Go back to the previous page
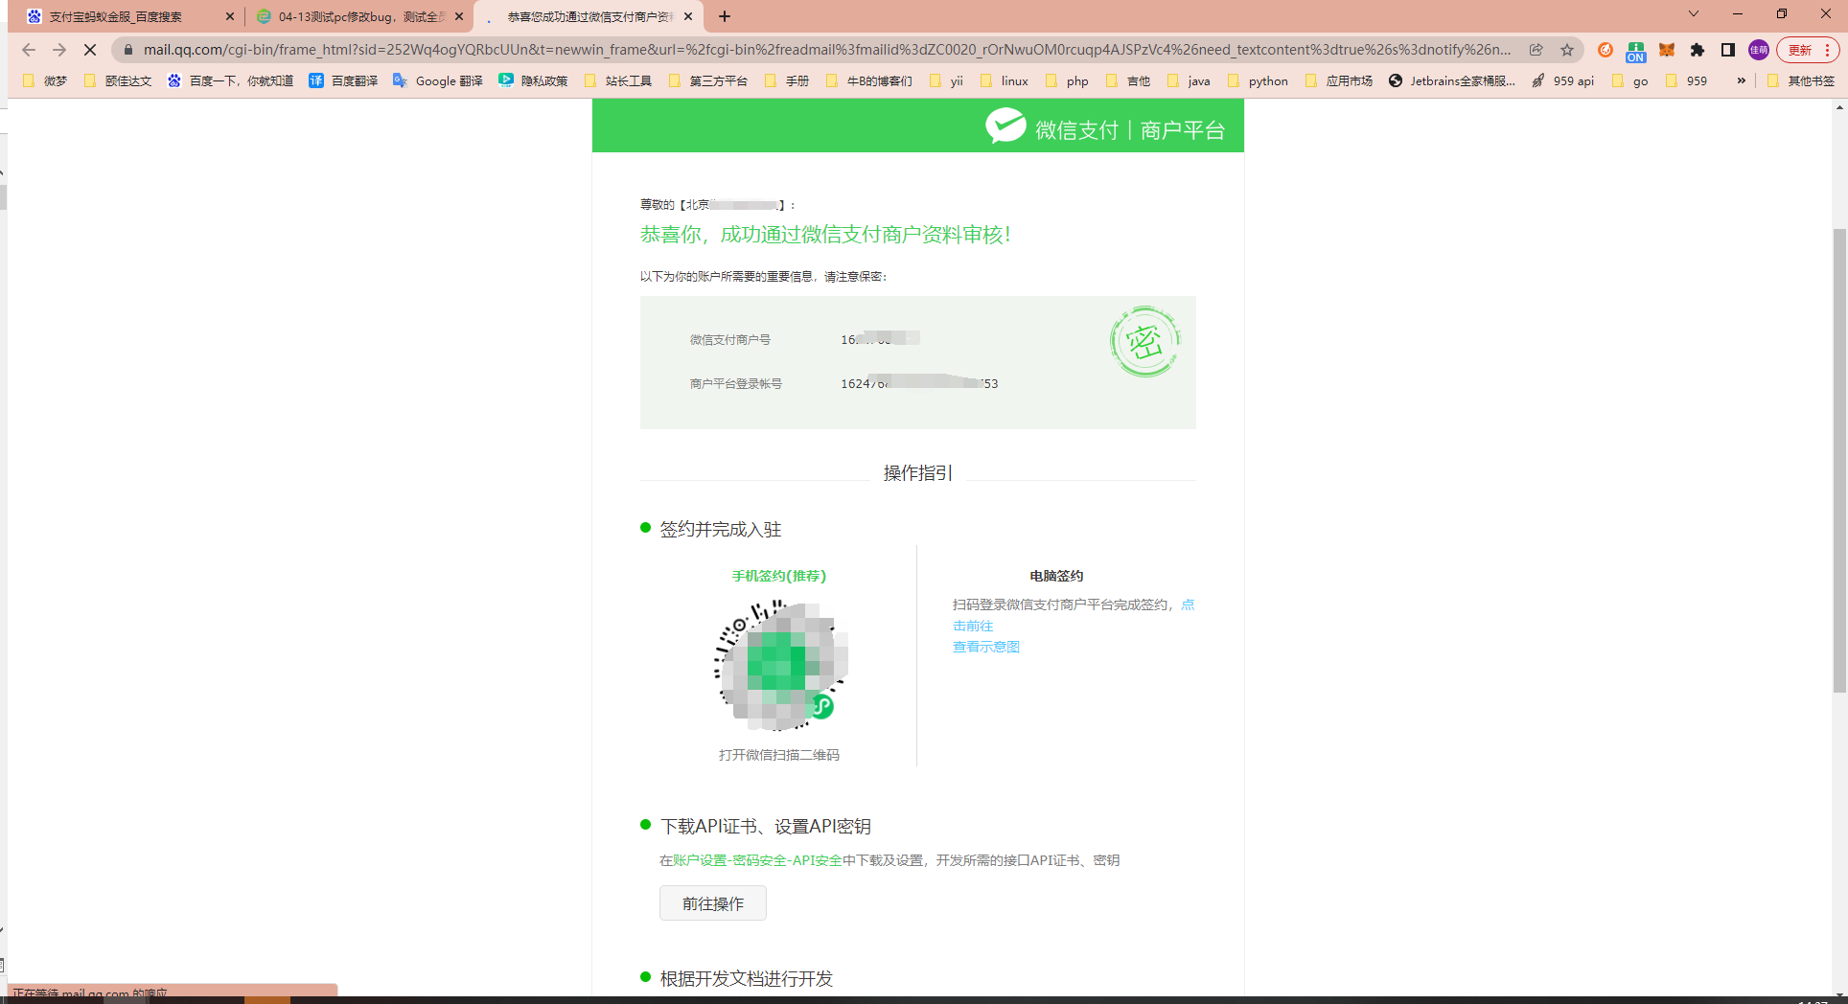The image size is (1848, 1004). pos(29,50)
